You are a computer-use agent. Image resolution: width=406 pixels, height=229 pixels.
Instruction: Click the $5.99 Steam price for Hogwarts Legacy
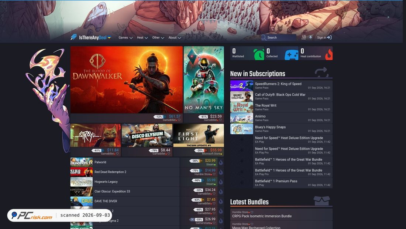[211, 180]
